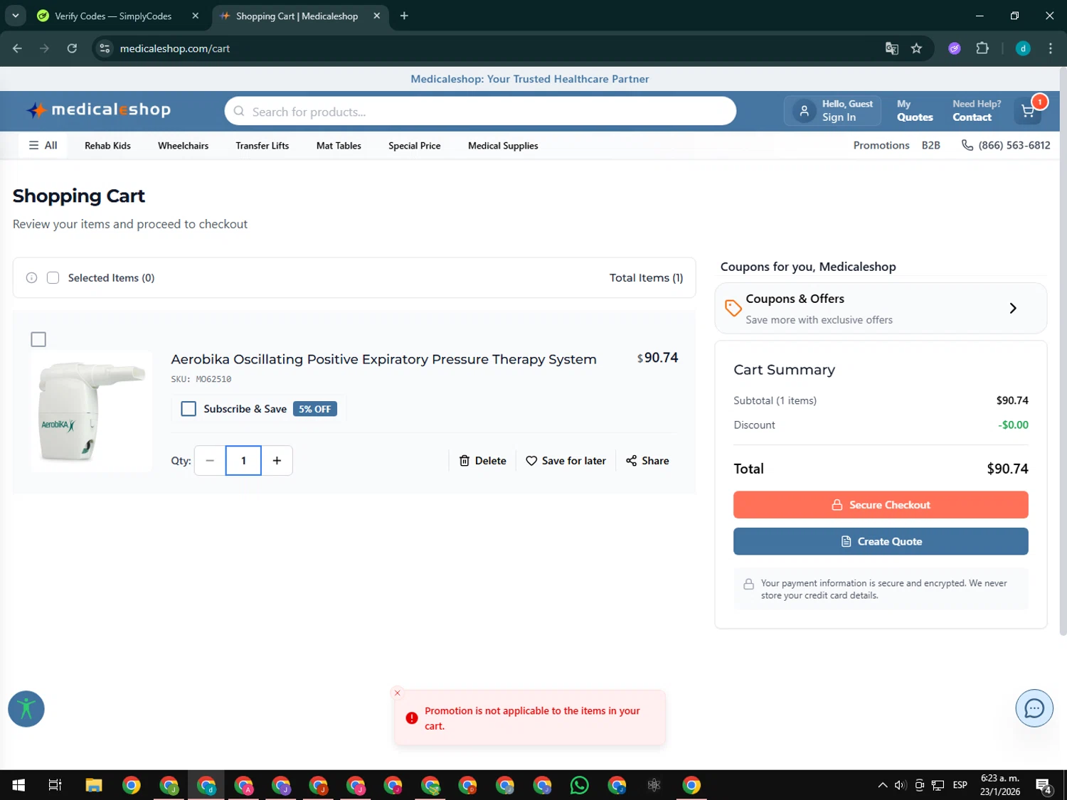Open a new browser tab
Screen dimensions: 1067x800
pyautogui.click(x=404, y=16)
